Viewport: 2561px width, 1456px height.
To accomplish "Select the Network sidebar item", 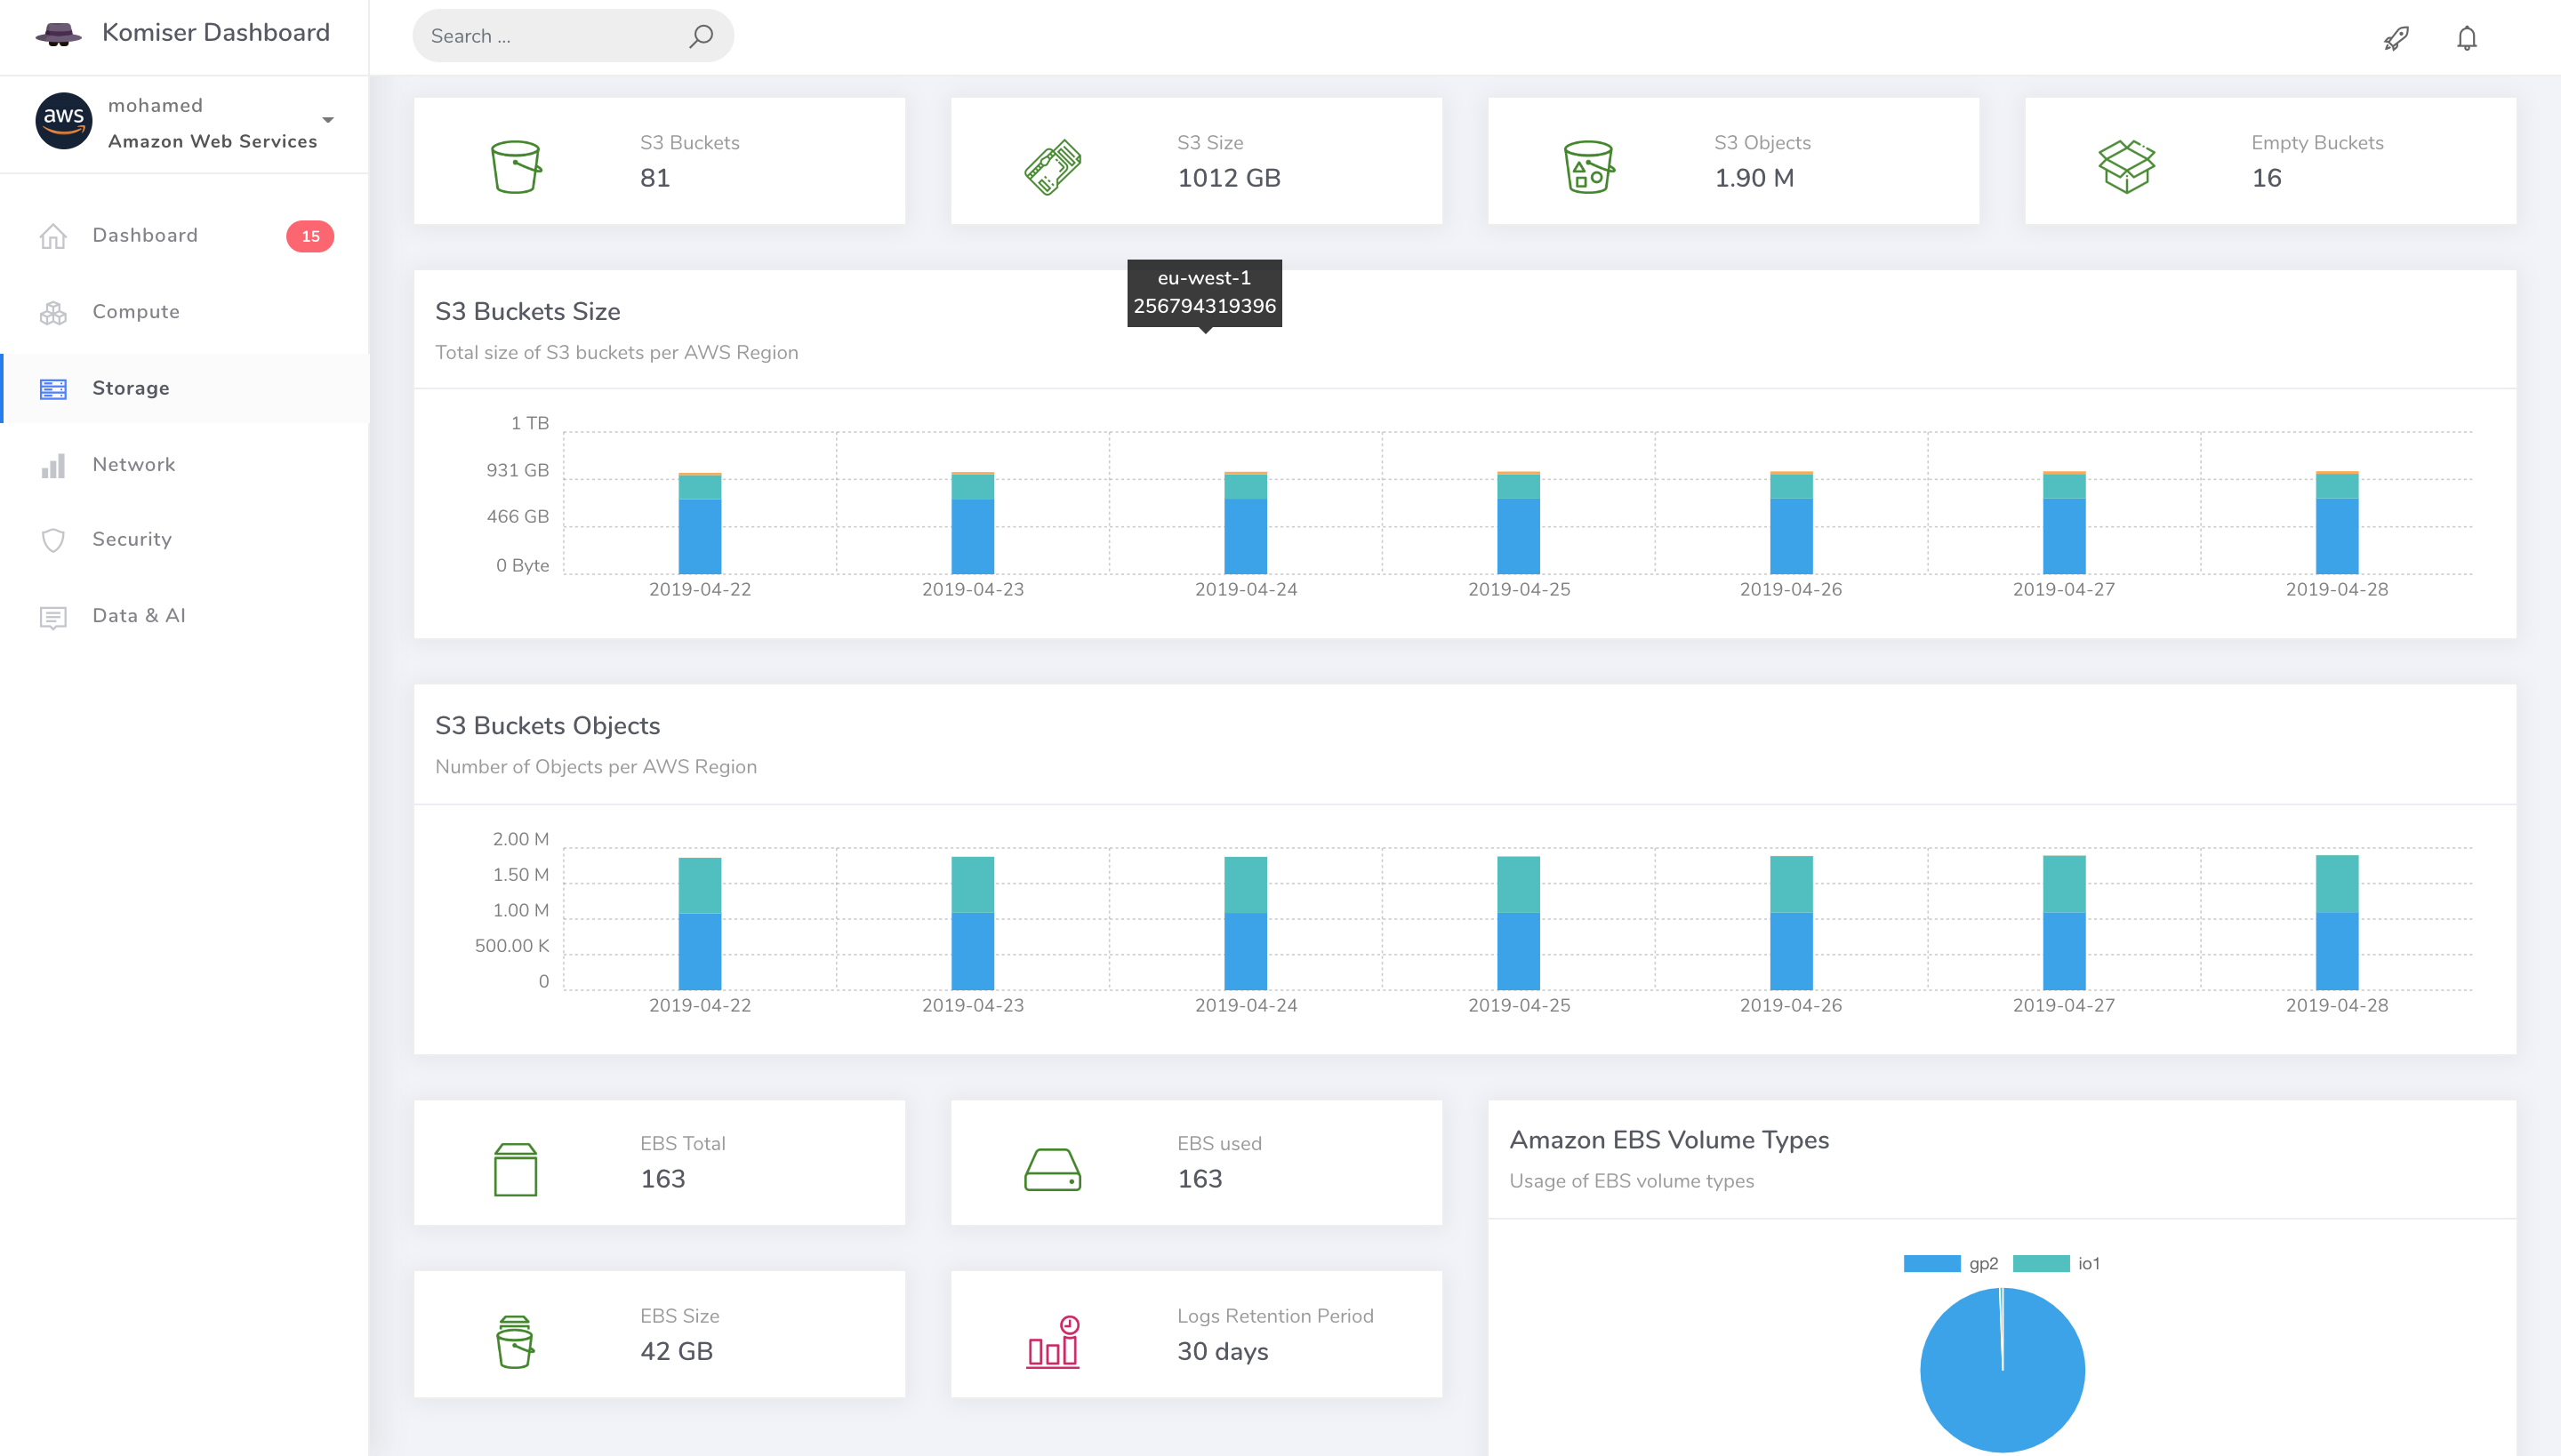I will pos(134,465).
